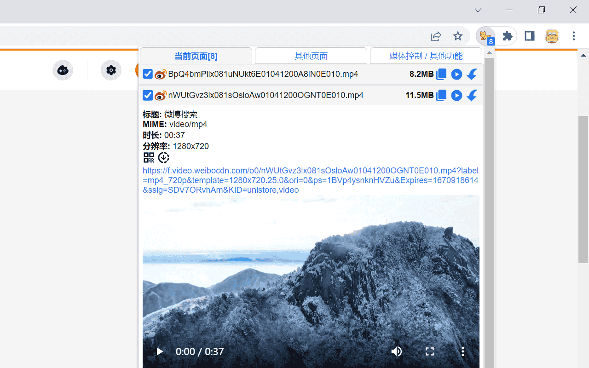
Task: Open the browser extensions puzzle icon
Action: point(506,36)
